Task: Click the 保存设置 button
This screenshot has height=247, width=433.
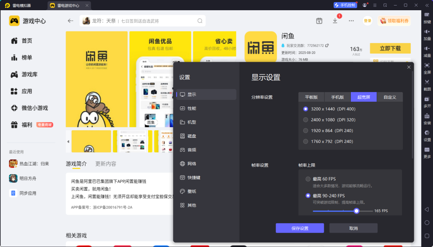Action: point(300,228)
